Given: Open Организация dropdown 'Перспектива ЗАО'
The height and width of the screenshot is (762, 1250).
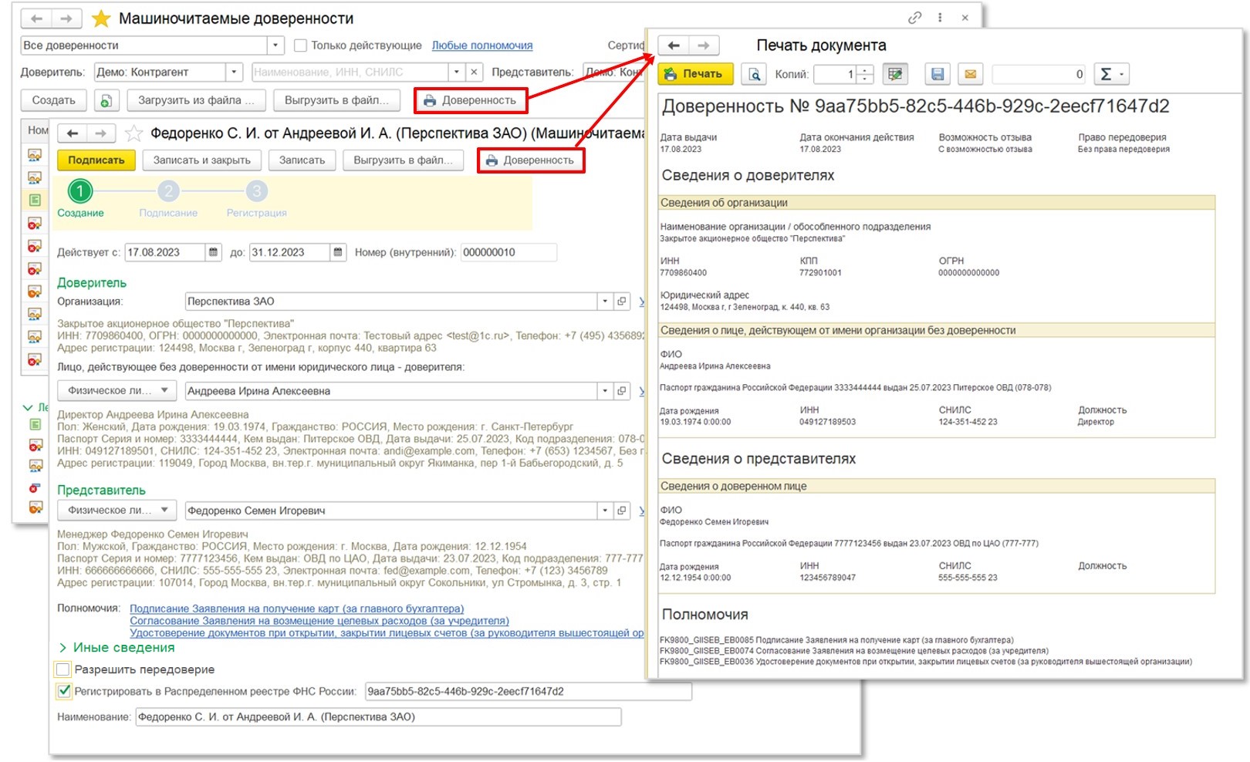Looking at the screenshot, I should (605, 302).
